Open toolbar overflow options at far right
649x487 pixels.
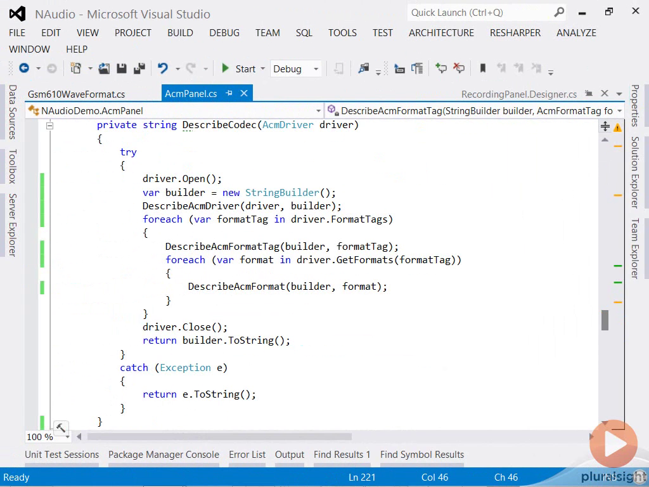pos(551,73)
